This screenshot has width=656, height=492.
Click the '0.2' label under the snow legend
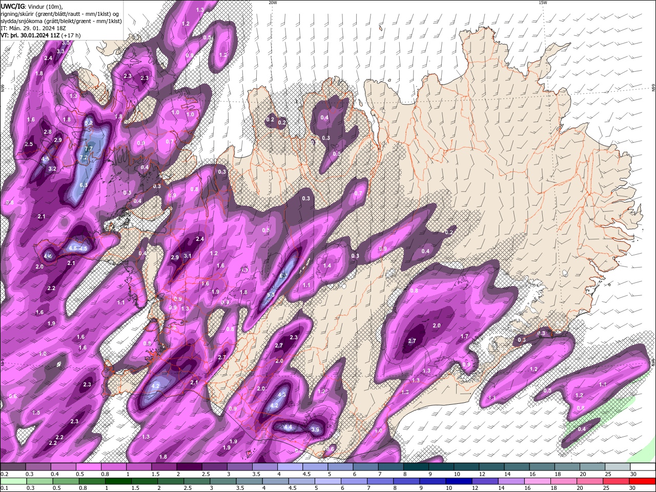(x=4, y=474)
